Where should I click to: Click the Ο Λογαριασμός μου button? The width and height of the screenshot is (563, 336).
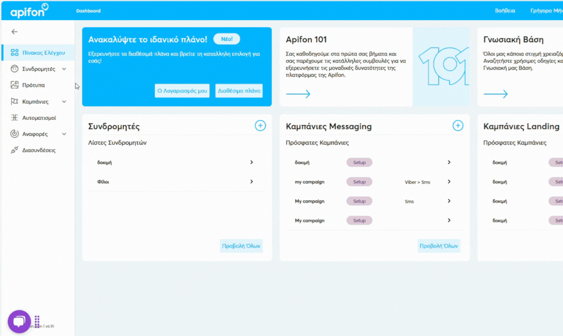(182, 90)
